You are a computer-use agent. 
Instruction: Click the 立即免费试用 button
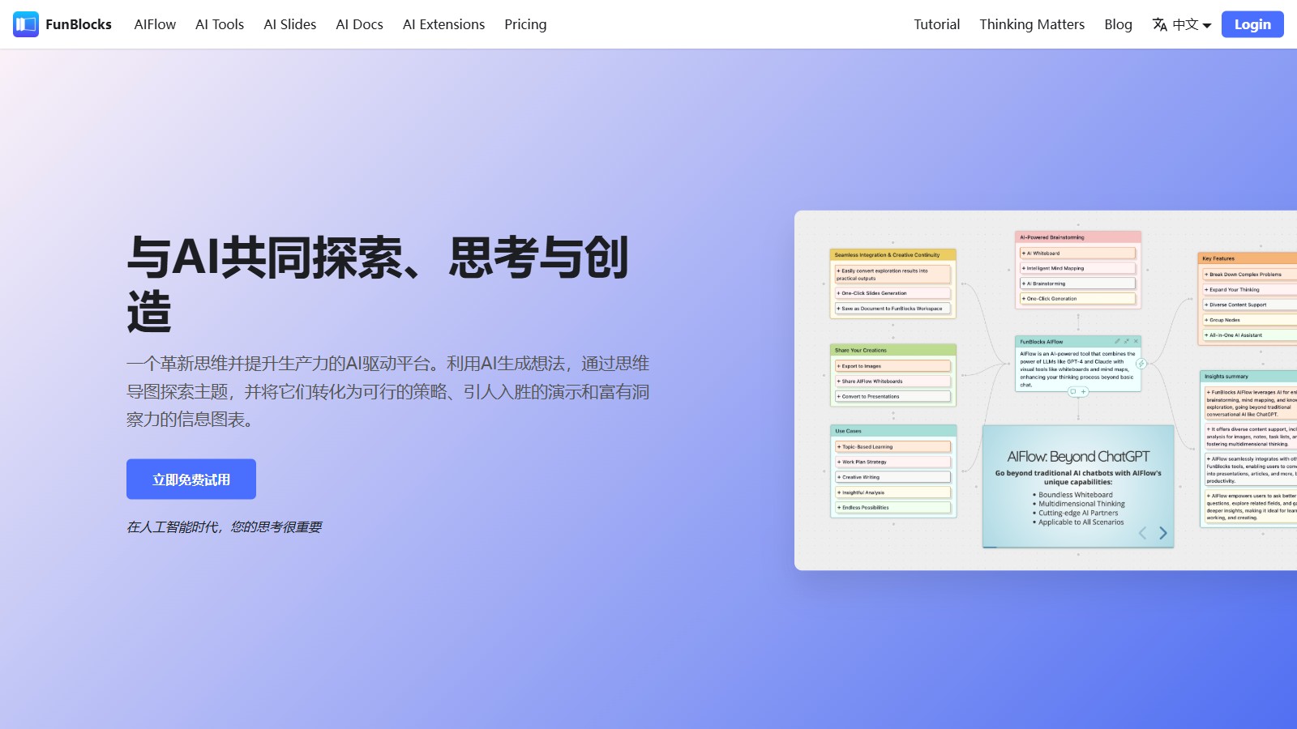tap(190, 479)
